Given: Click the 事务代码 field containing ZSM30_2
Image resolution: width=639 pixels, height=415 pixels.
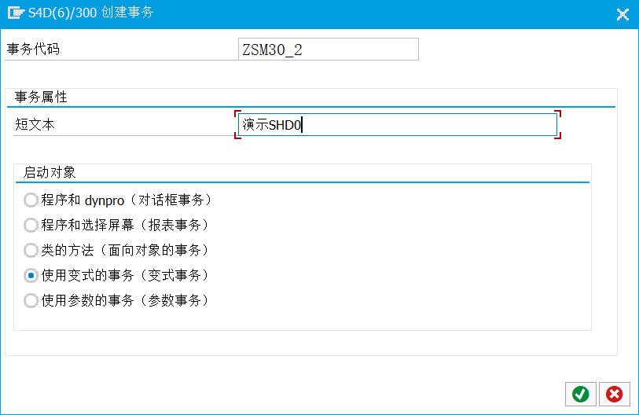Looking at the screenshot, I should pos(328,50).
